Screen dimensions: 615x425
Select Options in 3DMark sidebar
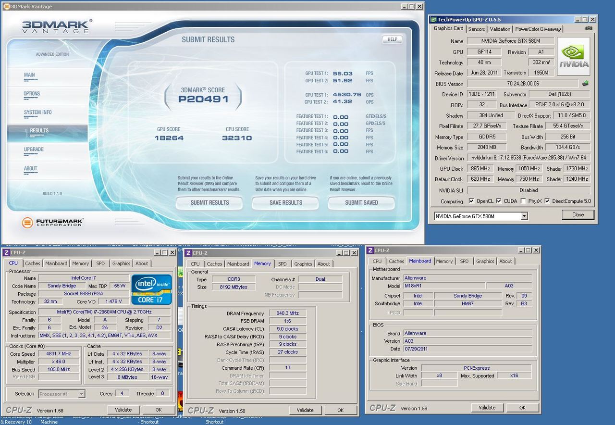point(32,94)
